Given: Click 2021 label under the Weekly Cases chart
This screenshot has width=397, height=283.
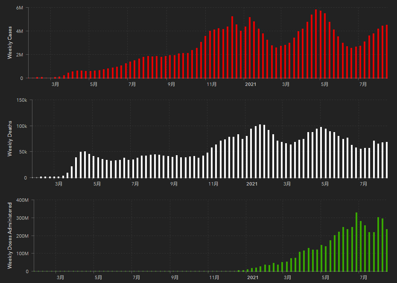Looking at the screenshot, I should (251, 84).
